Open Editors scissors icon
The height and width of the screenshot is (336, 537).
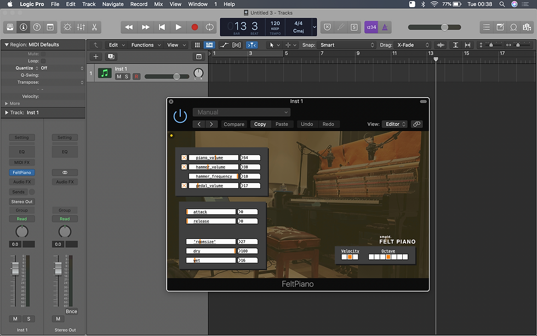tap(94, 27)
